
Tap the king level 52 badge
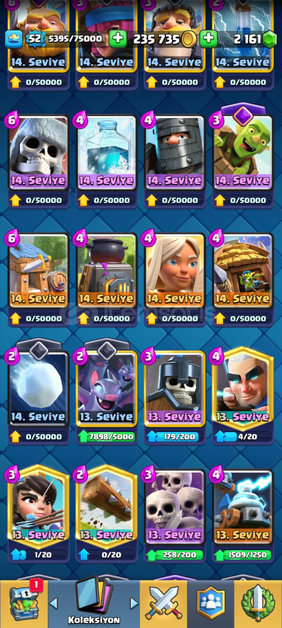tap(35, 39)
